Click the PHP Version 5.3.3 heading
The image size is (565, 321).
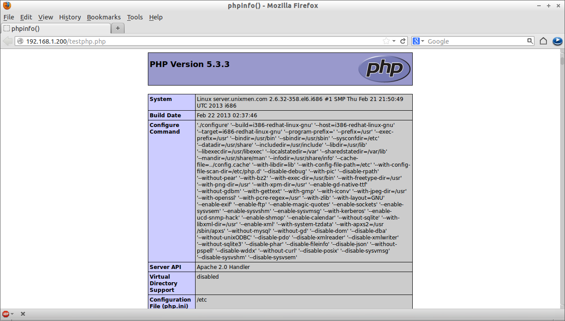(x=189, y=64)
